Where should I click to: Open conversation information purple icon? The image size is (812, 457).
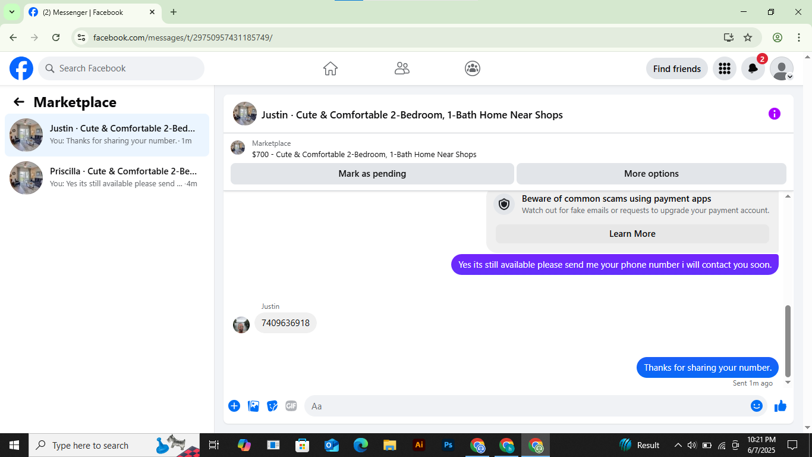click(x=774, y=114)
